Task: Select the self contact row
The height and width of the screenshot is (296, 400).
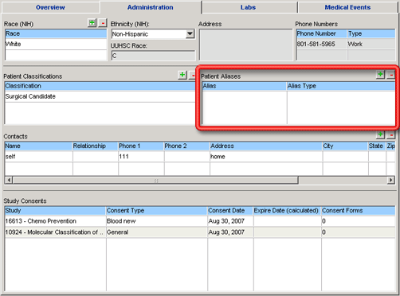Action: [x=200, y=157]
